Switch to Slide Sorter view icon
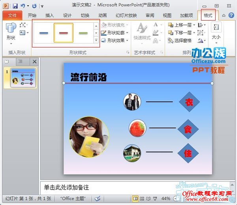Image resolution: width=237 pixels, height=205 pixels. pos(142,199)
